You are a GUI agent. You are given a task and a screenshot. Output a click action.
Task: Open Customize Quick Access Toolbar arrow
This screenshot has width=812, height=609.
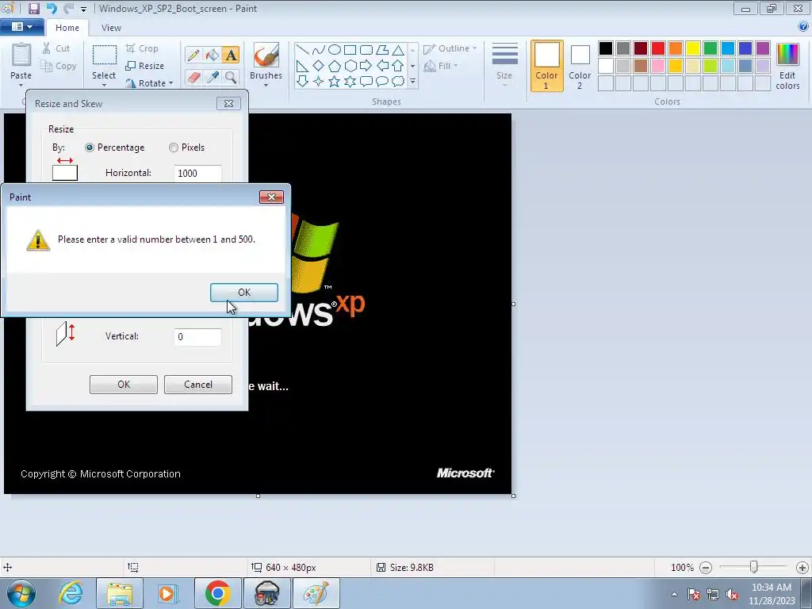tap(83, 9)
